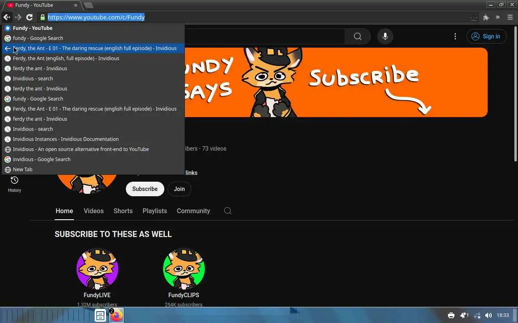Image resolution: width=518 pixels, height=323 pixels.
Task: Start voice search with the microphone icon
Action: tap(385, 36)
